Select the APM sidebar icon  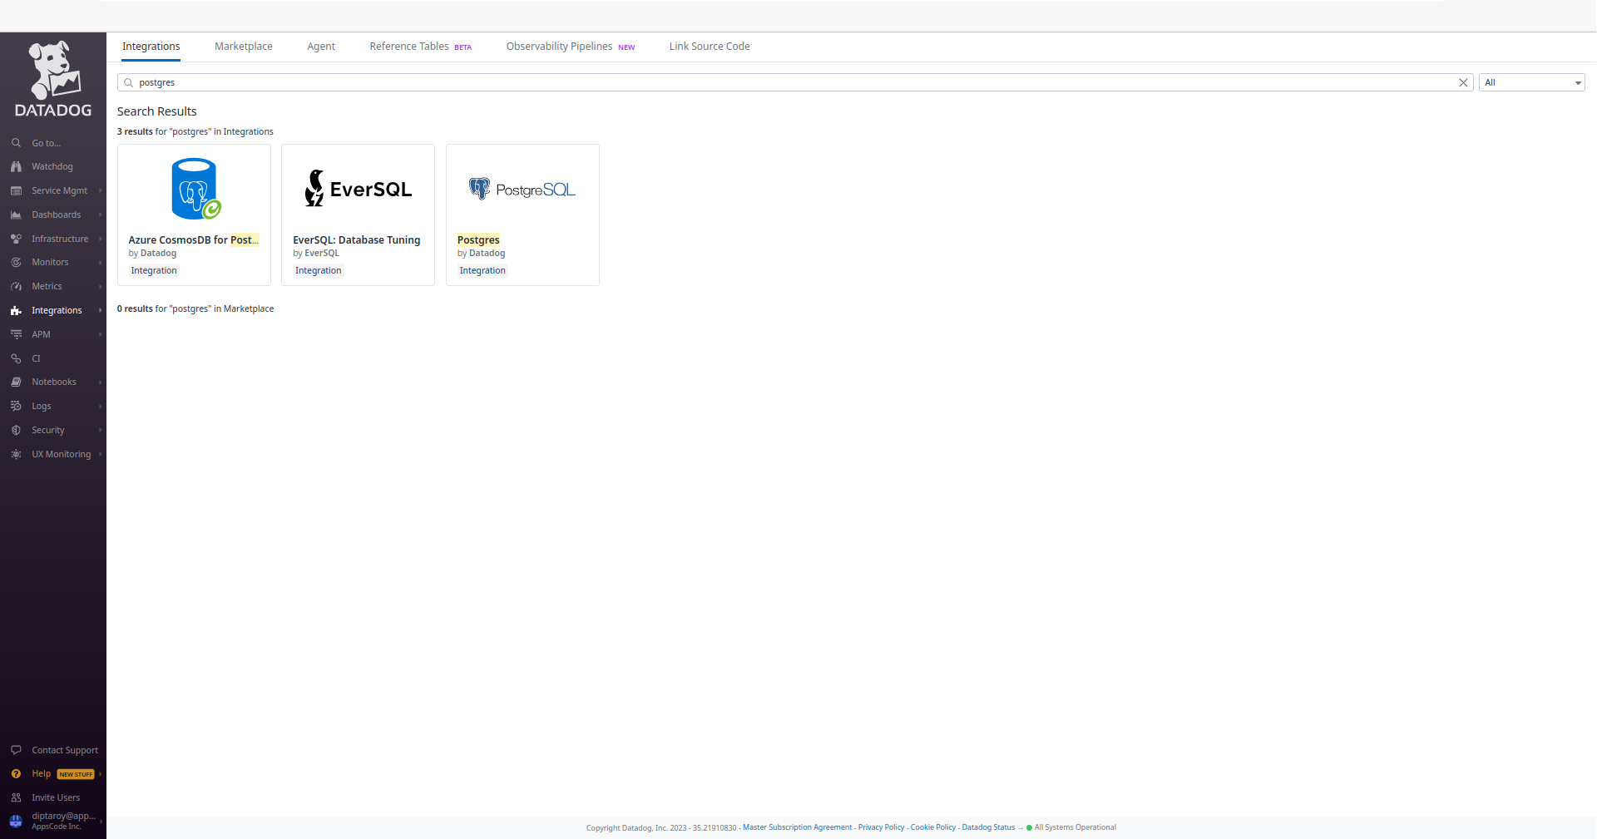pyautogui.click(x=17, y=334)
